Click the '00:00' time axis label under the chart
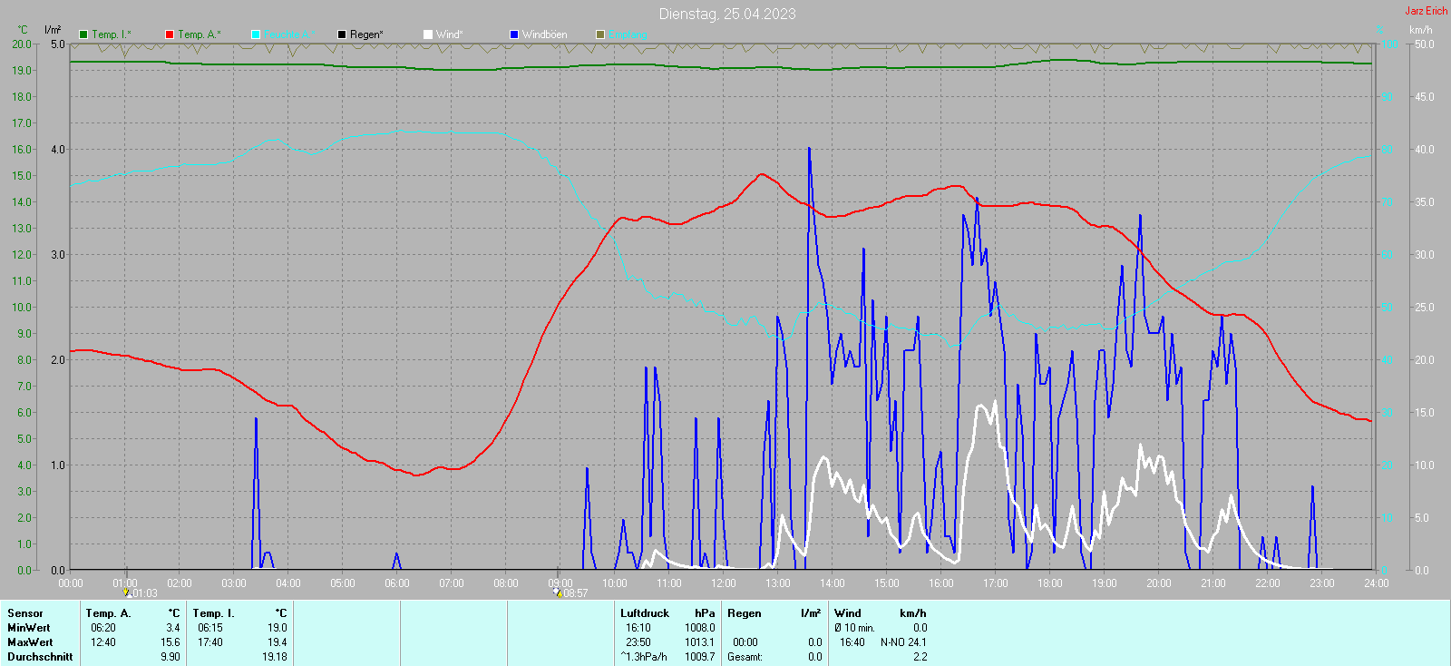The image size is (1451, 666). pos(71,583)
